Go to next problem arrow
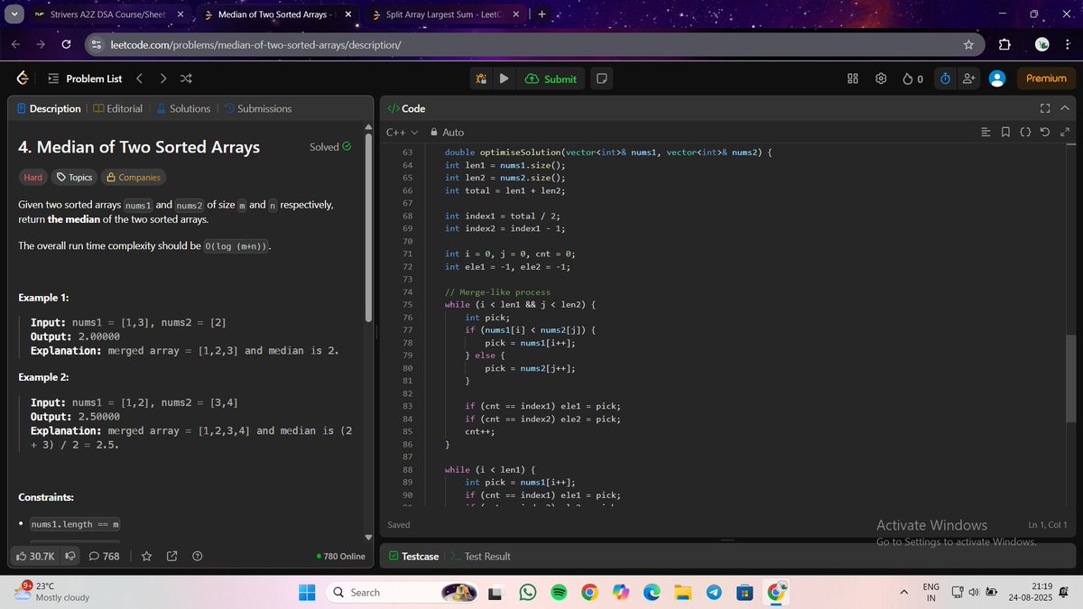The image size is (1083, 609). (x=162, y=78)
